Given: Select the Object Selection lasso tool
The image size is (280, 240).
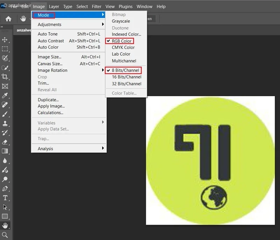Looking at the screenshot, I should tap(5, 58).
